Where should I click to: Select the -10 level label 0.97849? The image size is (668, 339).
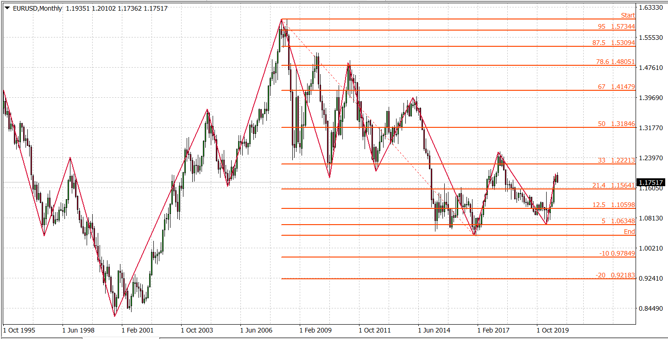tap(617, 253)
